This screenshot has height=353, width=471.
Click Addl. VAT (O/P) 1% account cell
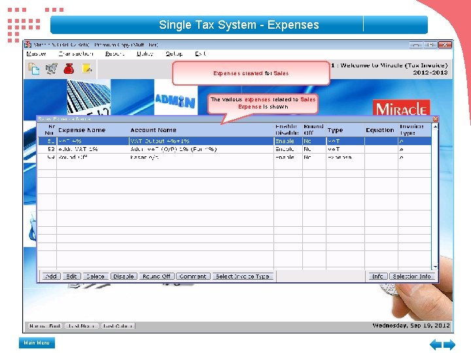click(201, 149)
